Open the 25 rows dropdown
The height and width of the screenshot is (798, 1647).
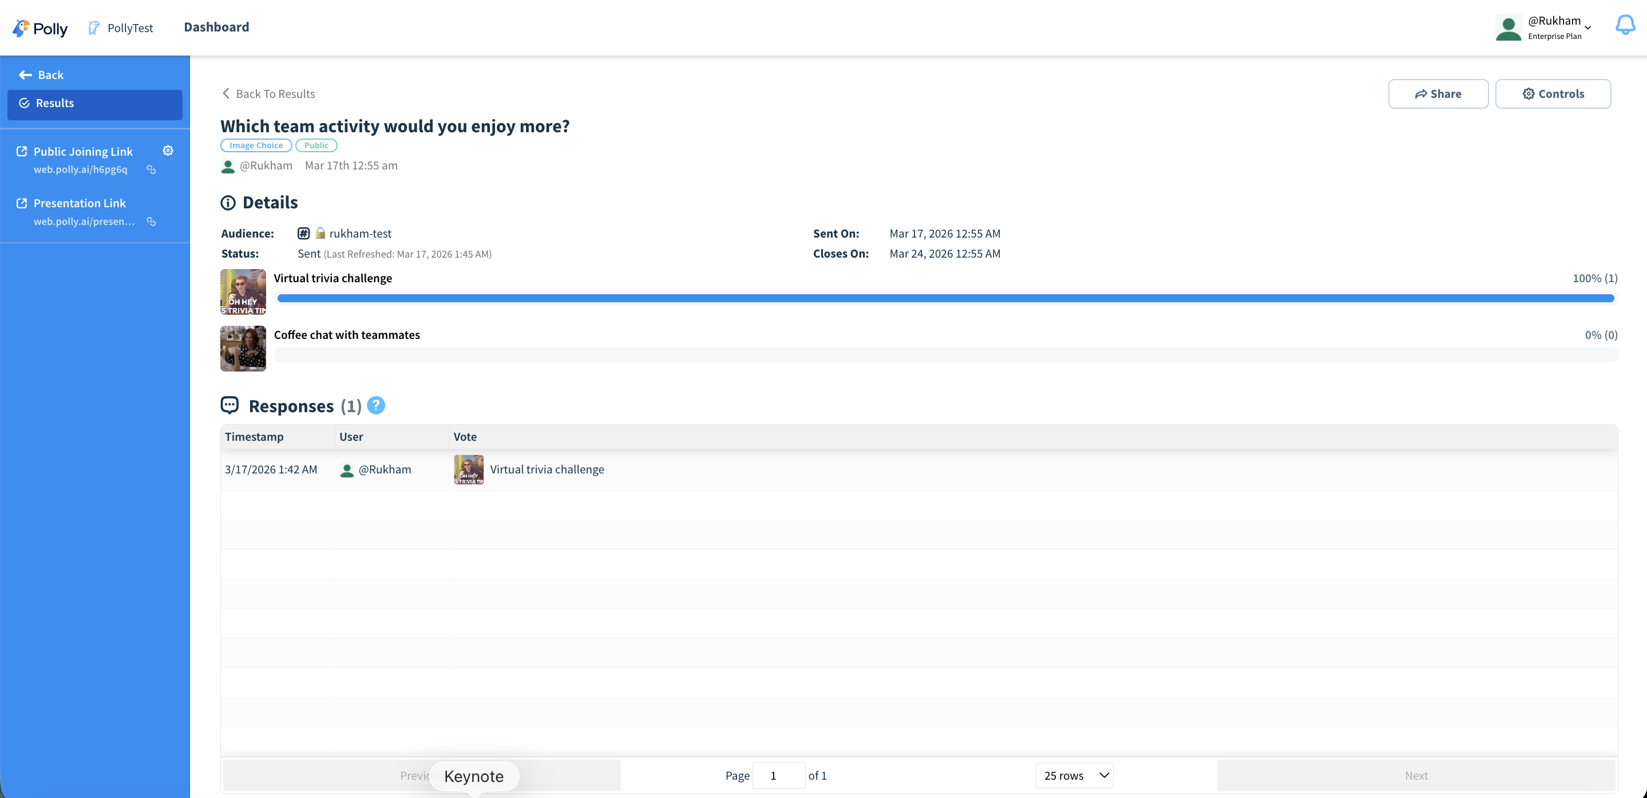pos(1074,775)
